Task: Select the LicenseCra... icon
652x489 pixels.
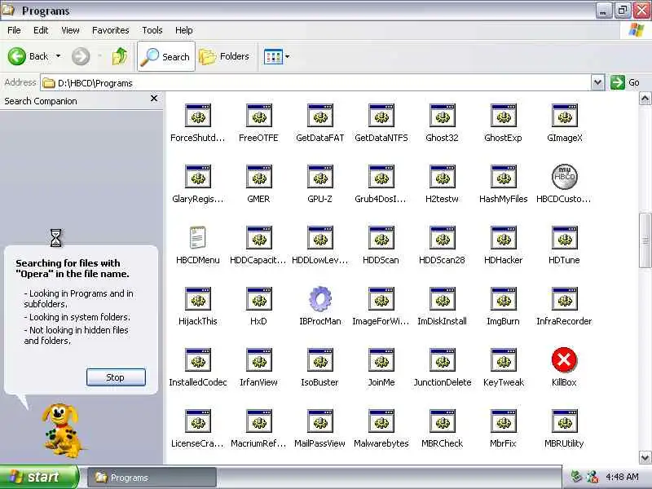Action: pos(198,421)
